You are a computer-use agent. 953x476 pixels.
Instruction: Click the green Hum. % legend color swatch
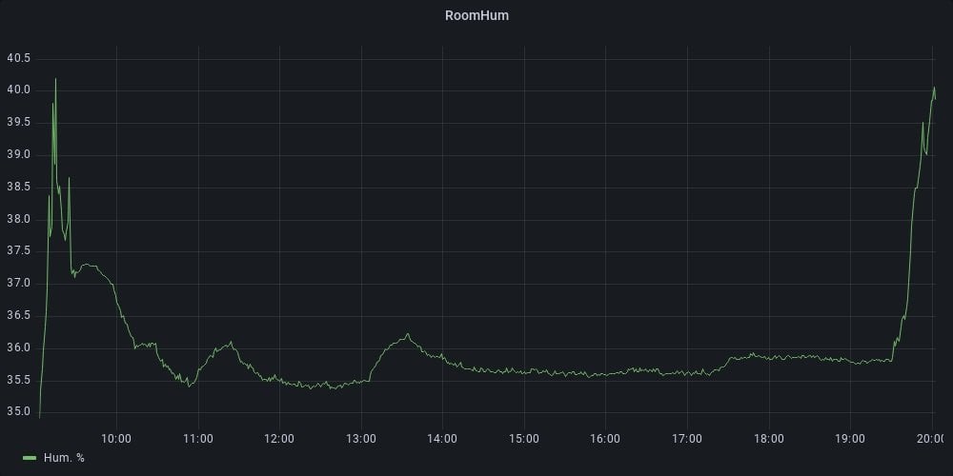[x=30, y=458]
